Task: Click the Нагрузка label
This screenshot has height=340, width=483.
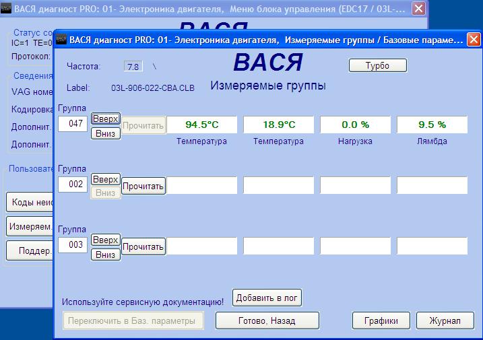Action: pyautogui.click(x=355, y=141)
